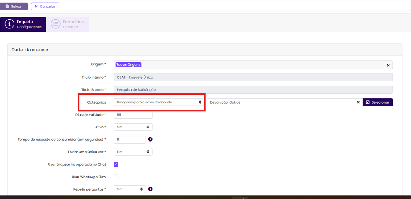Click the Origem multi-select field
This screenshot has height=199, width=411.
[x=253, y=65]
